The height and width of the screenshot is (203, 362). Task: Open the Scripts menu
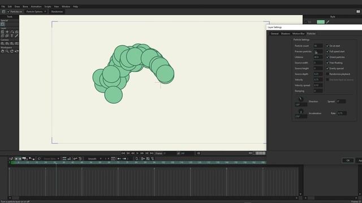click(48, 7)
